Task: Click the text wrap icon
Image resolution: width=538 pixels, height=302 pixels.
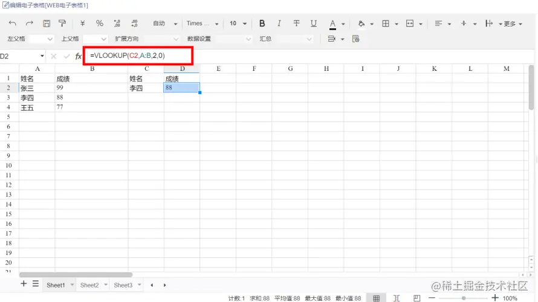Action: [x=489, y=24]
